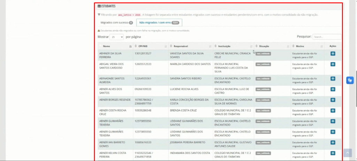Click the ano_letivo = 2026 filter tag
This screenshot has height=161, width=357.
tap(129, 15)
